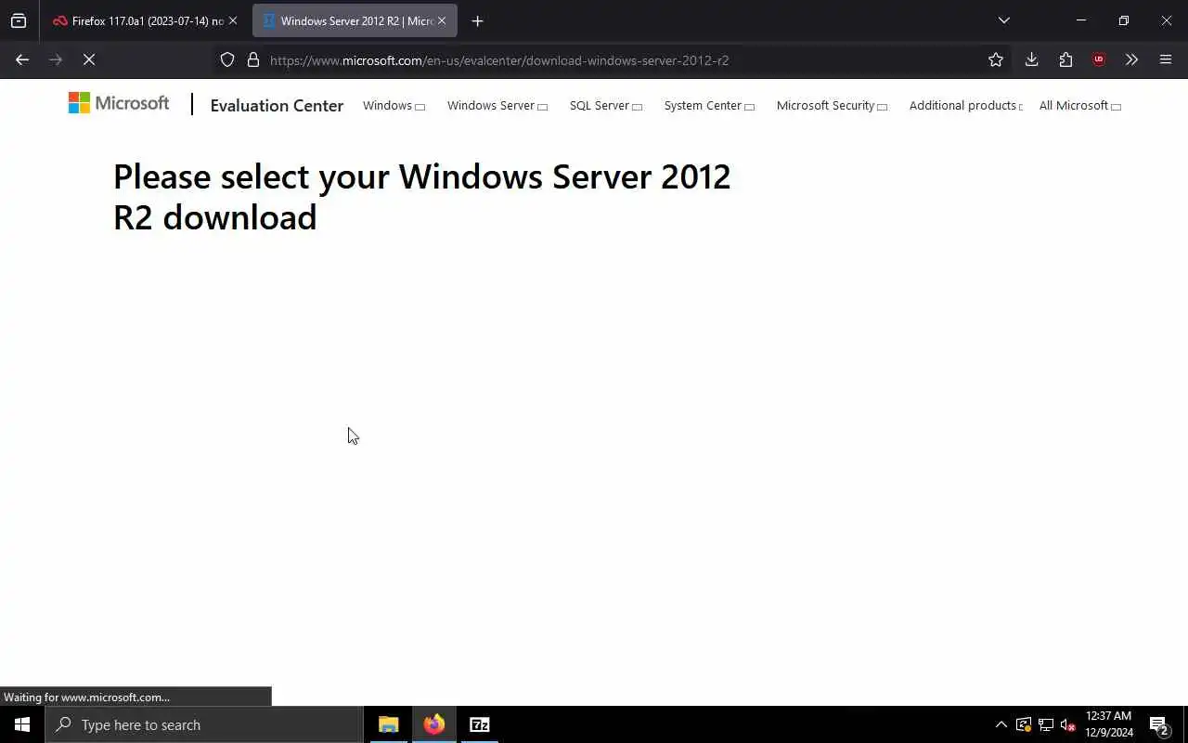The image size is (1188, 743).
Task: Expand the SQL Server menu
Action: 606,105
